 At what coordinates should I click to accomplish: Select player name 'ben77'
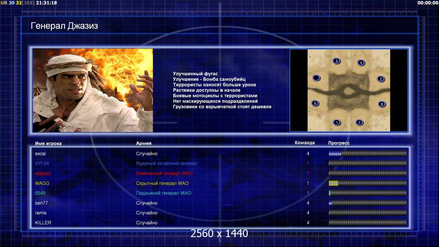click(42, 203)
